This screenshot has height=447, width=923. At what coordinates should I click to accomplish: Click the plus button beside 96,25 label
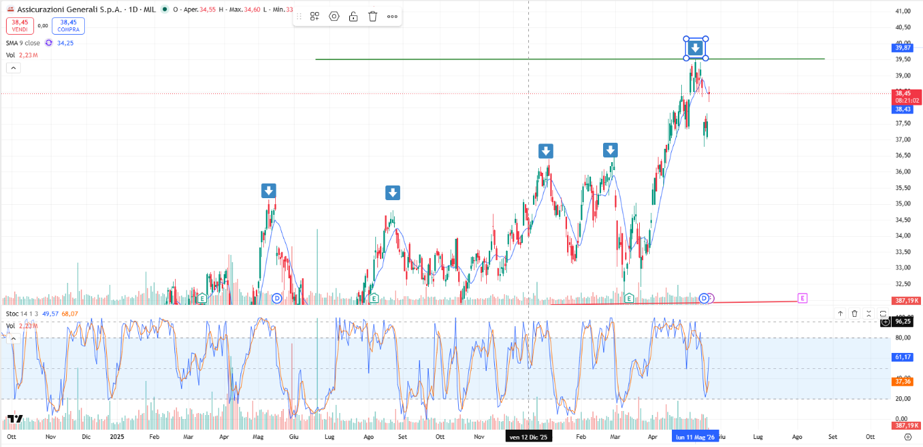(886, 322)
